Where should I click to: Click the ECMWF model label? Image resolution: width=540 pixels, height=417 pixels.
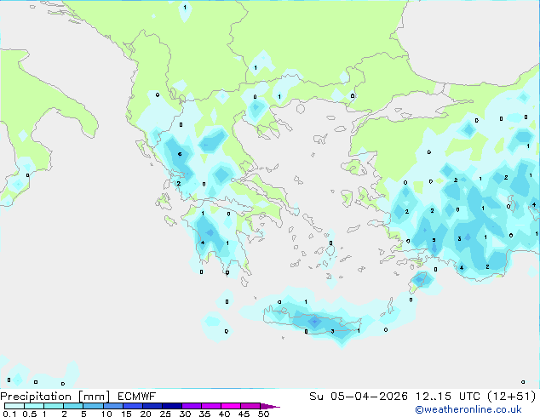(137, 397)
